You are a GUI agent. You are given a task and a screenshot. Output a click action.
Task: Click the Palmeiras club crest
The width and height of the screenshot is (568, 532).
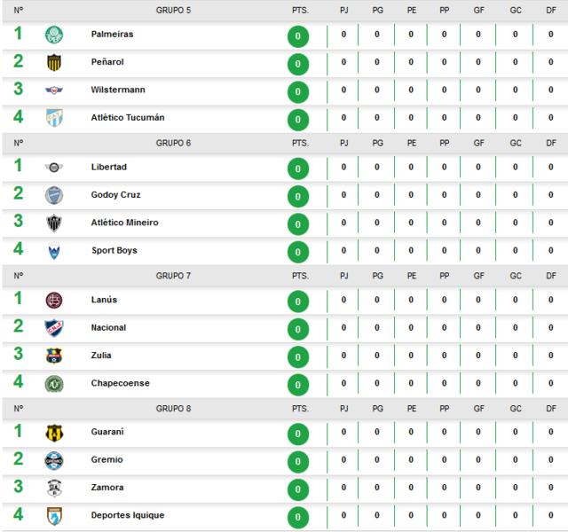click(54, 35)
